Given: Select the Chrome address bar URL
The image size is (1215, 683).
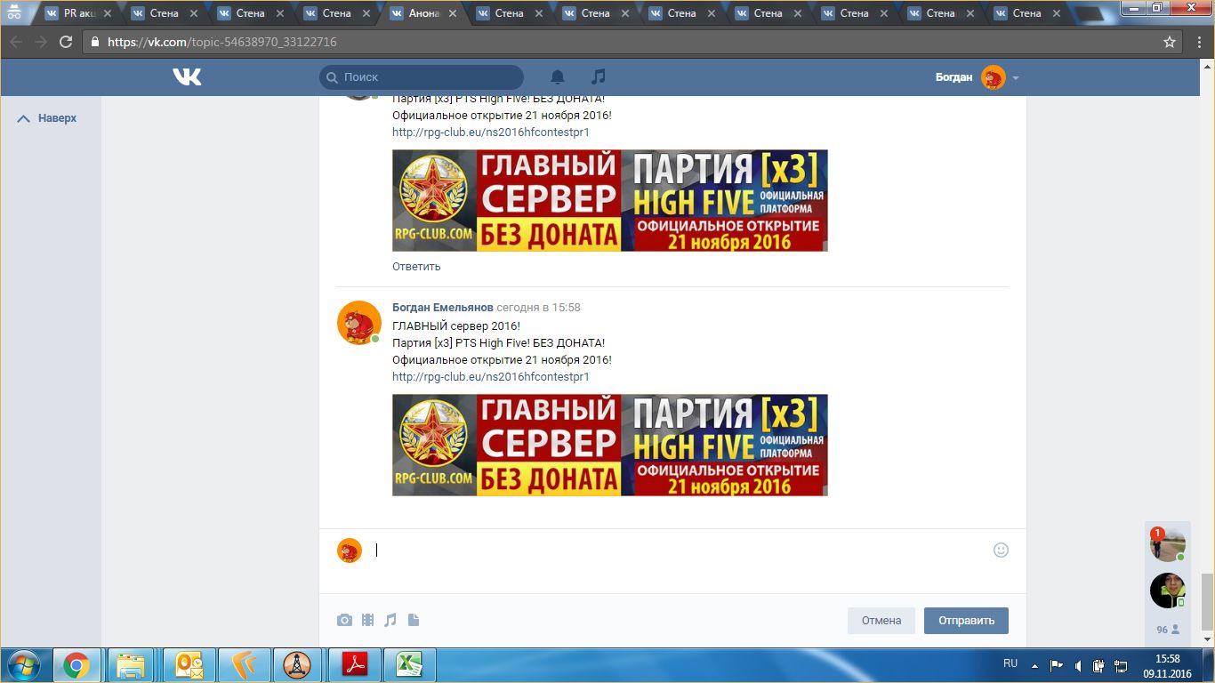Looking at the screenshot, I should 222,42.
